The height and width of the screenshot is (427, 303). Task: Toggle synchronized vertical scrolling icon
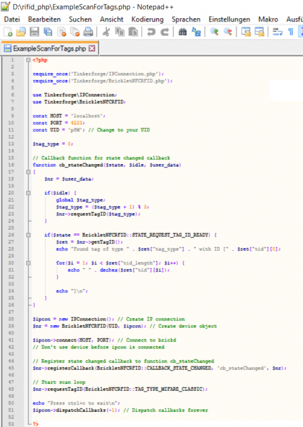point(246,32)
